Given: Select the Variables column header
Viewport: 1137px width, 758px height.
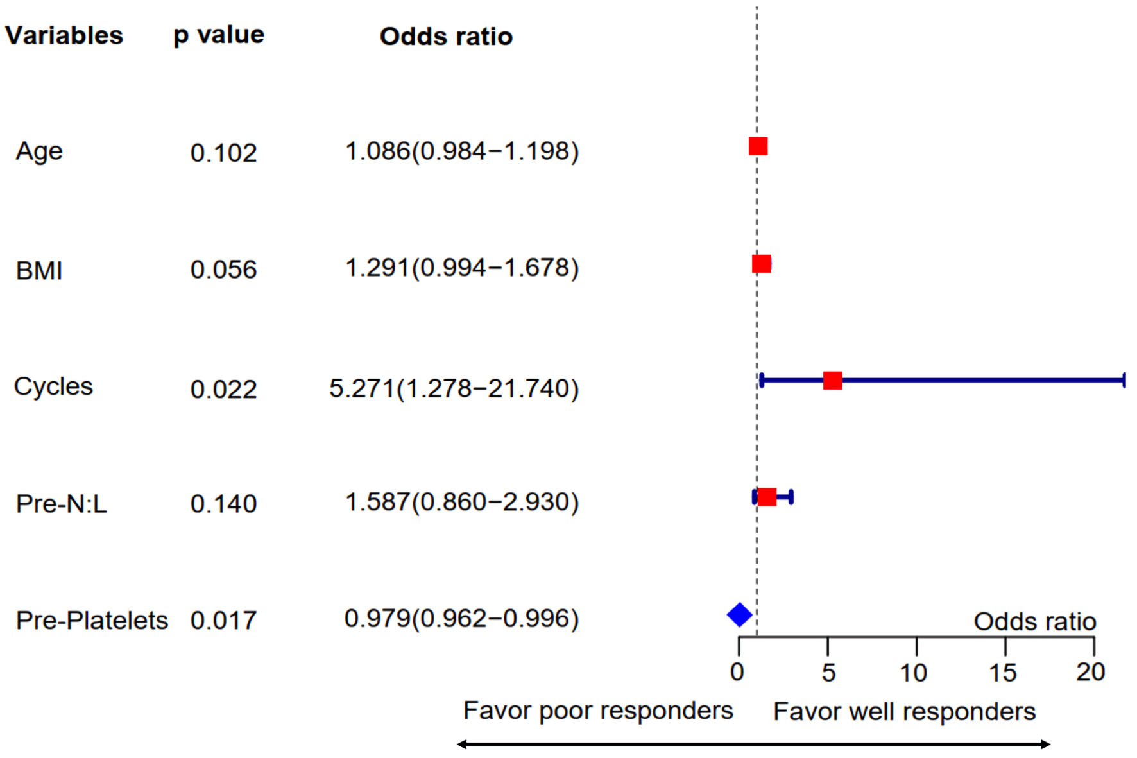Looking at the screenshot, I should tap(64, 35).
